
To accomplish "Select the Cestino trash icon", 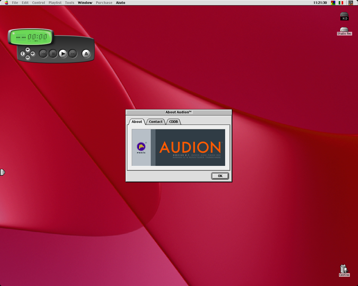I will (344, 271).
